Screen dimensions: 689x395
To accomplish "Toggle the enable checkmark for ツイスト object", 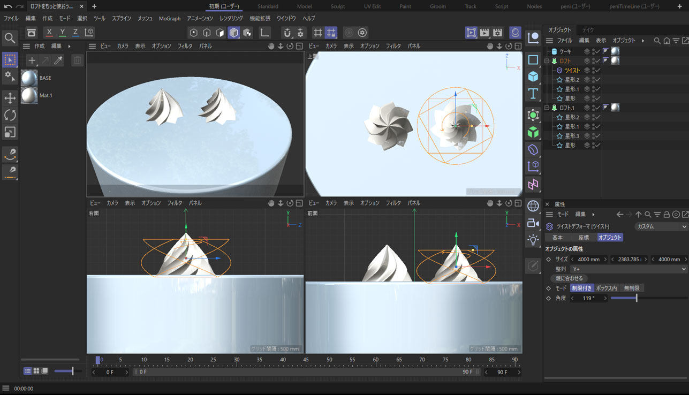I will (598, 71).
